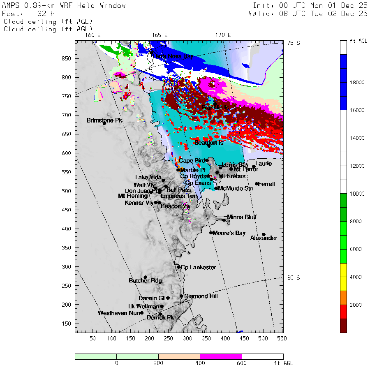Click the Beaufort Is marker dot

(x=209, y=146)
